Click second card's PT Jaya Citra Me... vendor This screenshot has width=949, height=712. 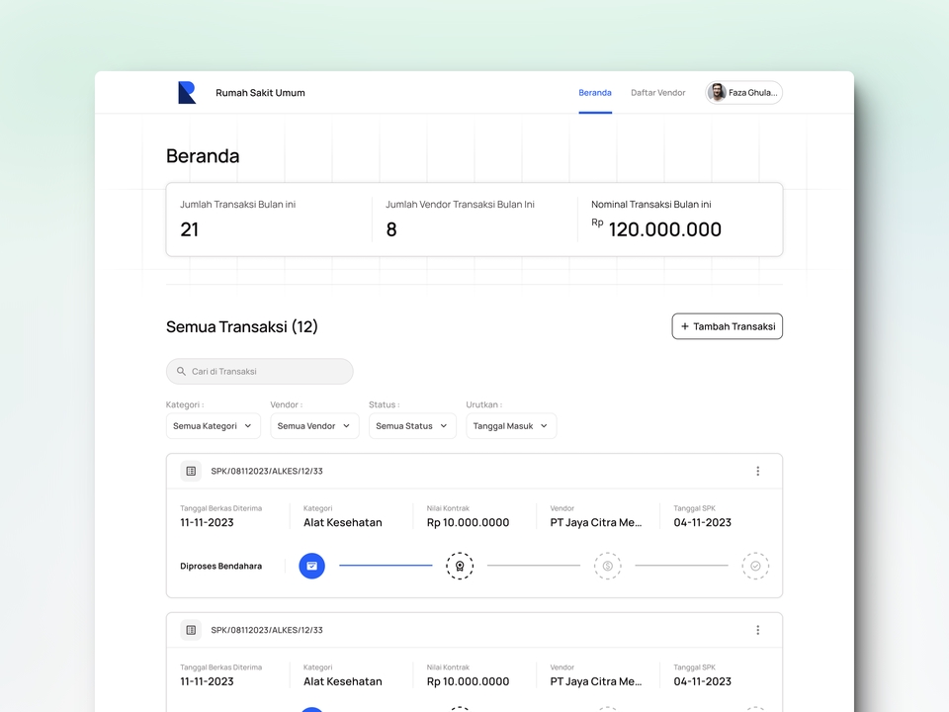tap(595, 681)
